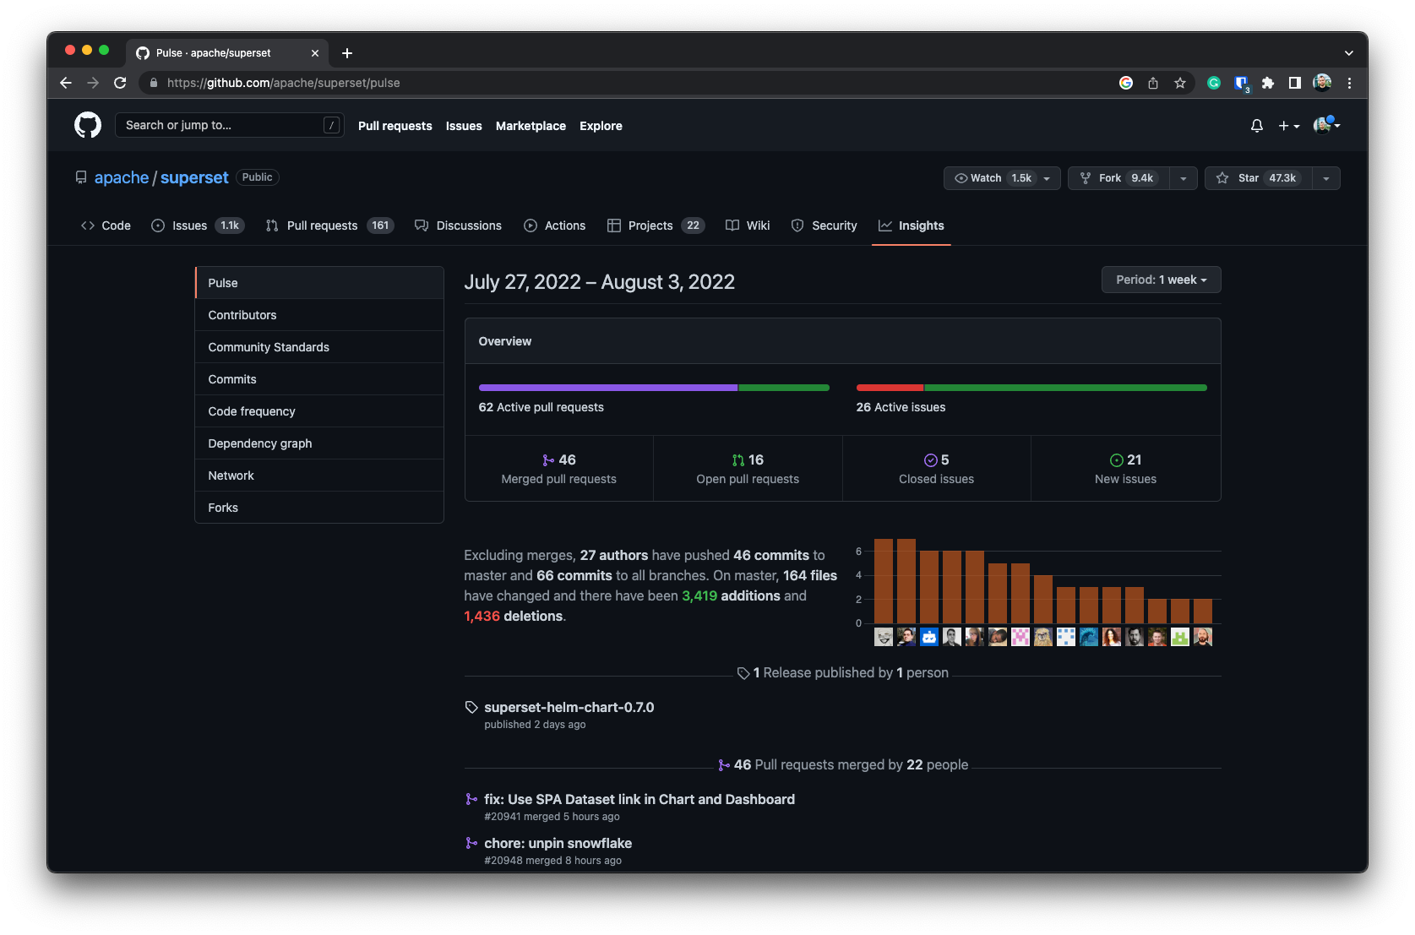Click the Grammarly extension icon
The width and height of the screenshot is (1415, 935).
point(1214,83)
